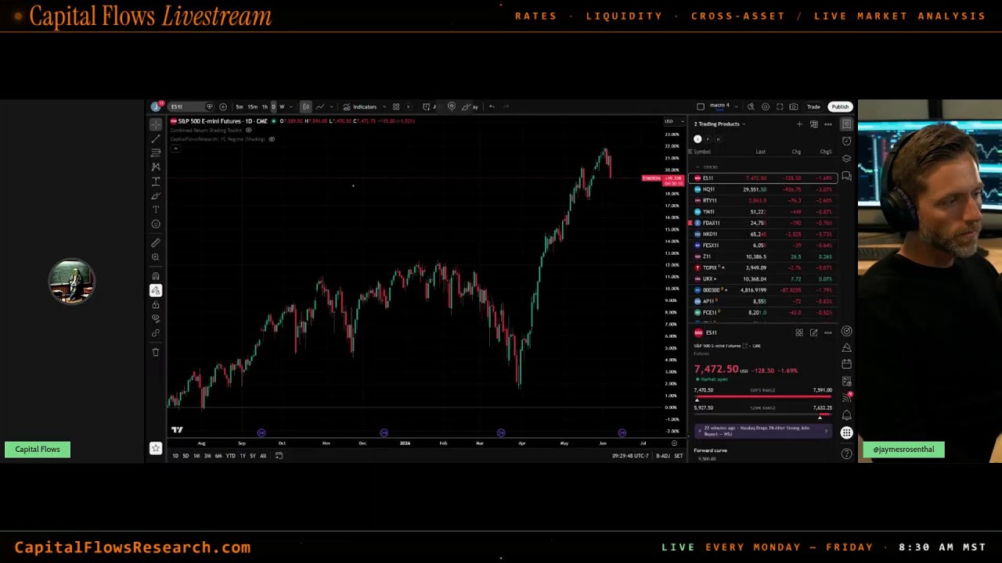Add symbol to watchlist plus icon

799,124
